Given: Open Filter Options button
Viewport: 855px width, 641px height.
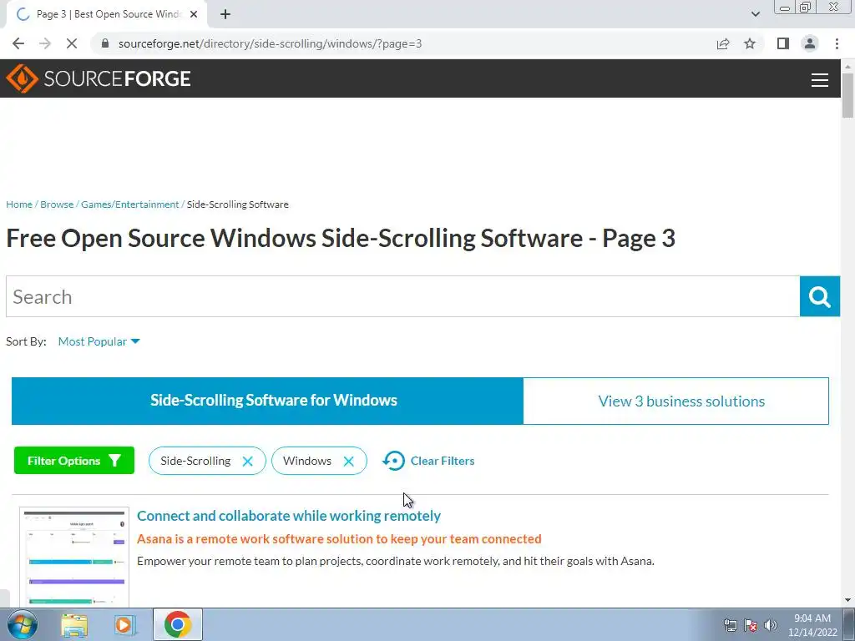Looking at the screenshot, I should click(x=74, y=461).
